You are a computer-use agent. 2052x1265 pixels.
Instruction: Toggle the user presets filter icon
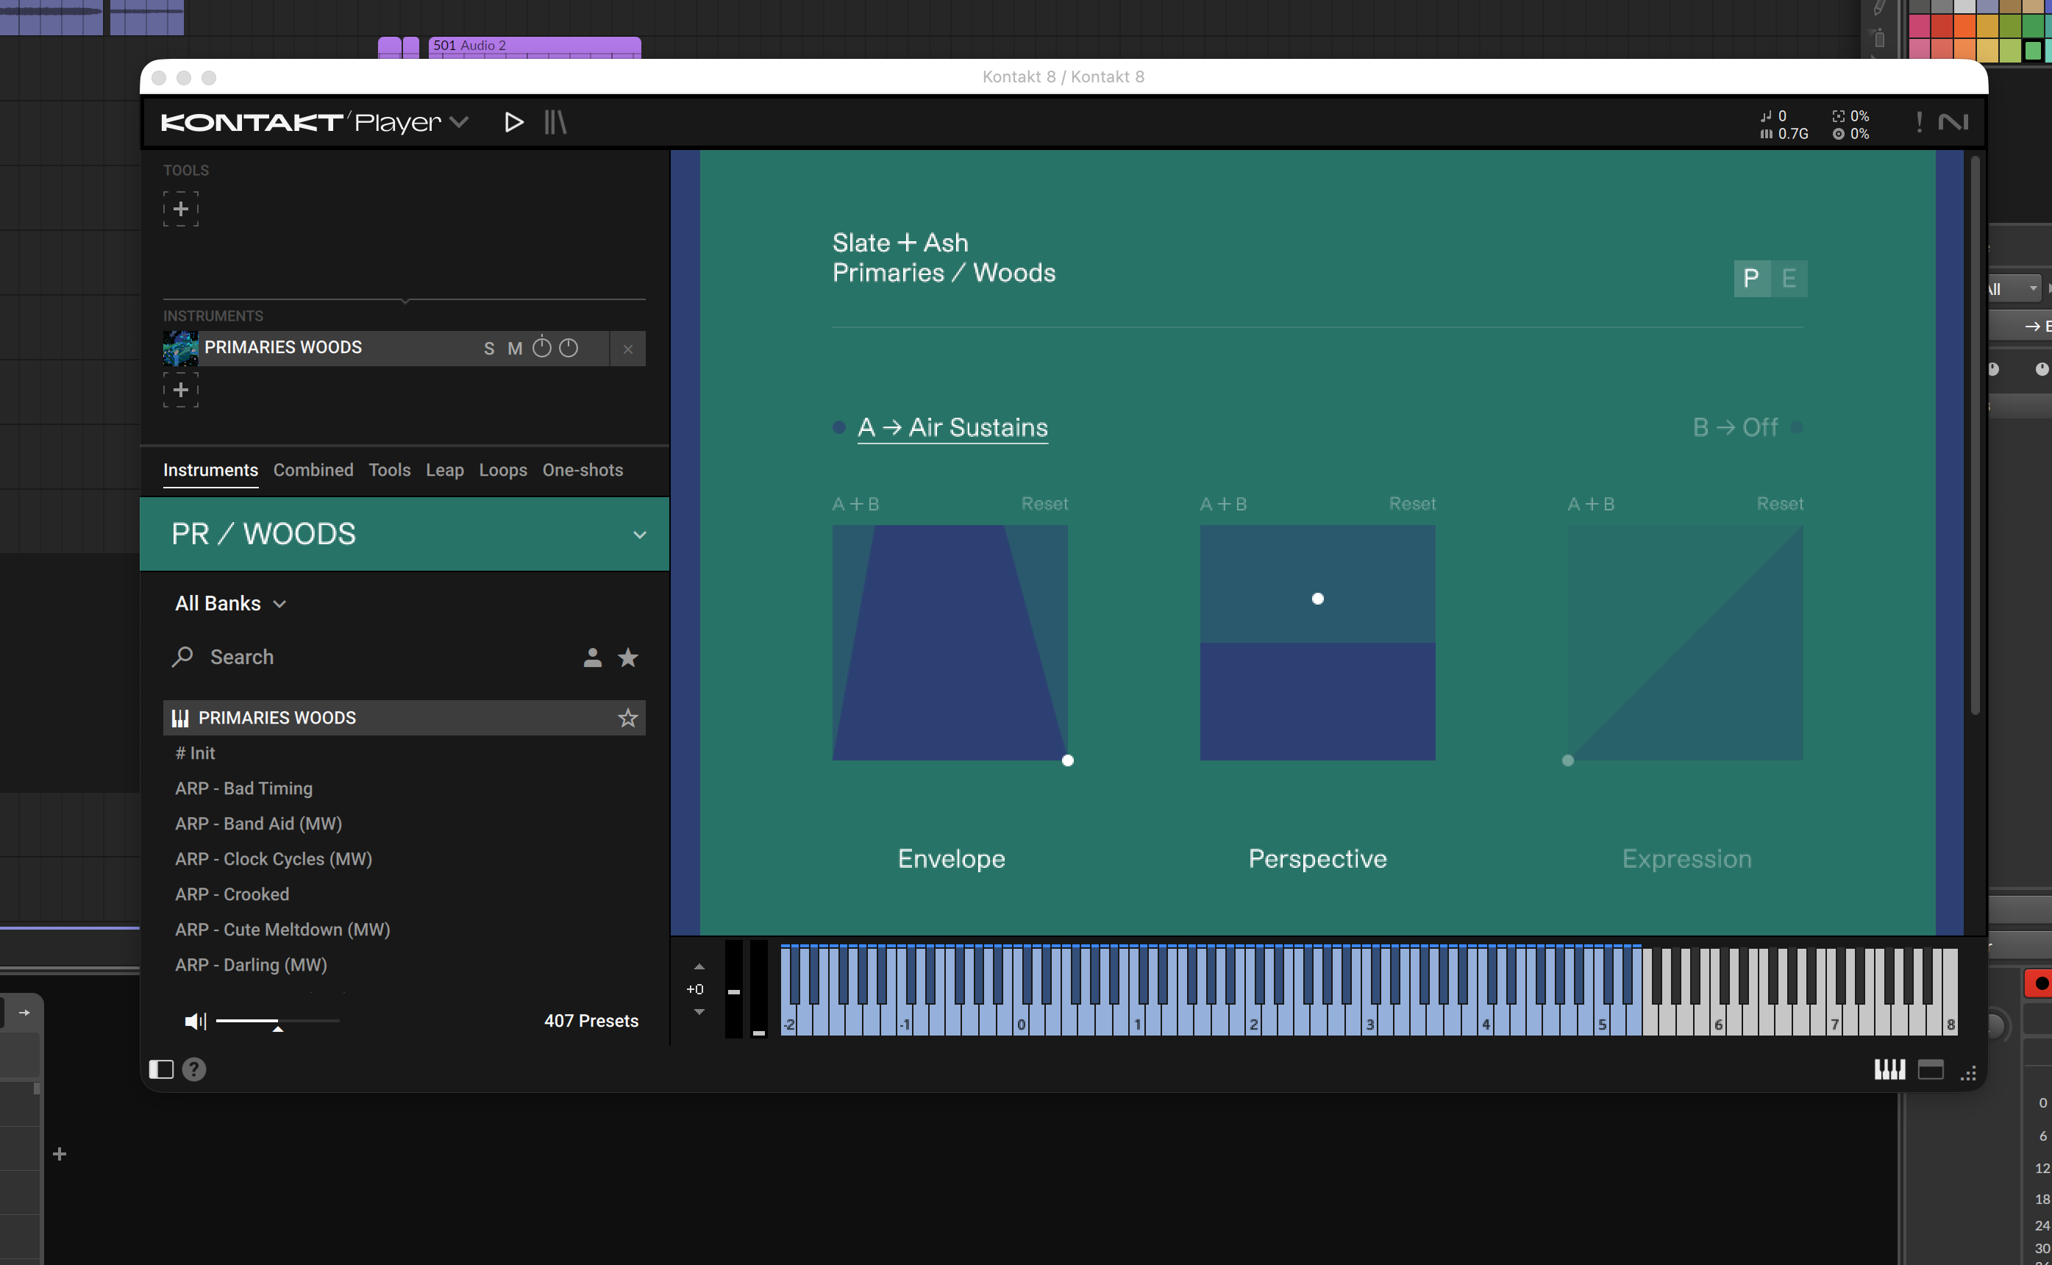(x=593, y=658)
